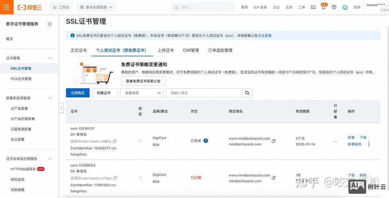Copy bound domains of cert-10299131

[x=273, y=141]
